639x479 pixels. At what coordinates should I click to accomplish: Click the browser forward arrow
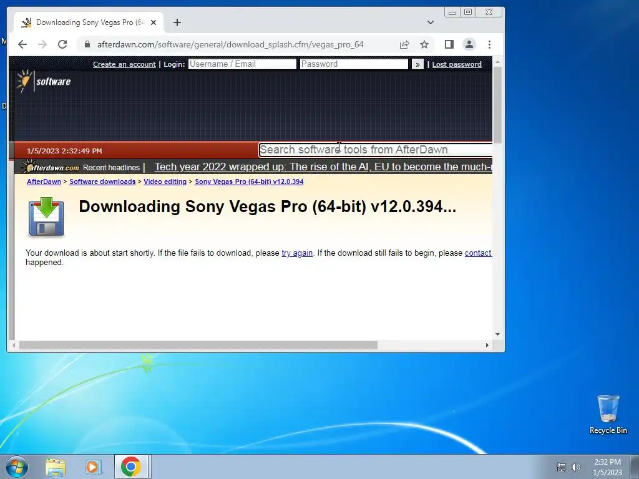pos(42,44)
